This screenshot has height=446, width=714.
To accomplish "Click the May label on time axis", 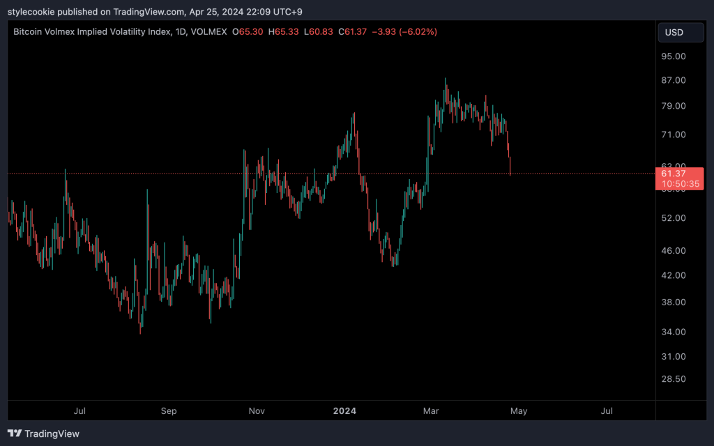I will click(x=518, y=411).
